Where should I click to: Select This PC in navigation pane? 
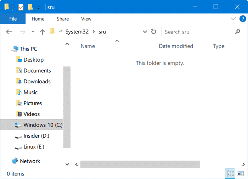[x=28, y=49]
